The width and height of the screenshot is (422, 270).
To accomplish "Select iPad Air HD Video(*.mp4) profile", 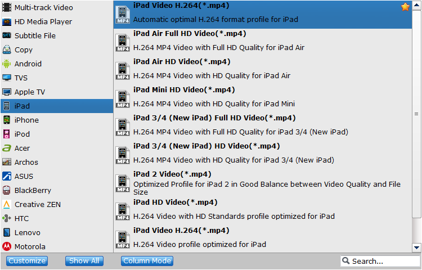I will point(263,71).
